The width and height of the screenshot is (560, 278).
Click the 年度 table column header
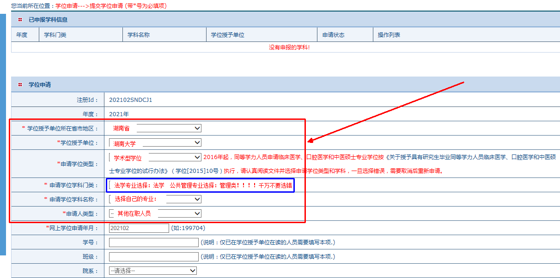click(22, 35)
